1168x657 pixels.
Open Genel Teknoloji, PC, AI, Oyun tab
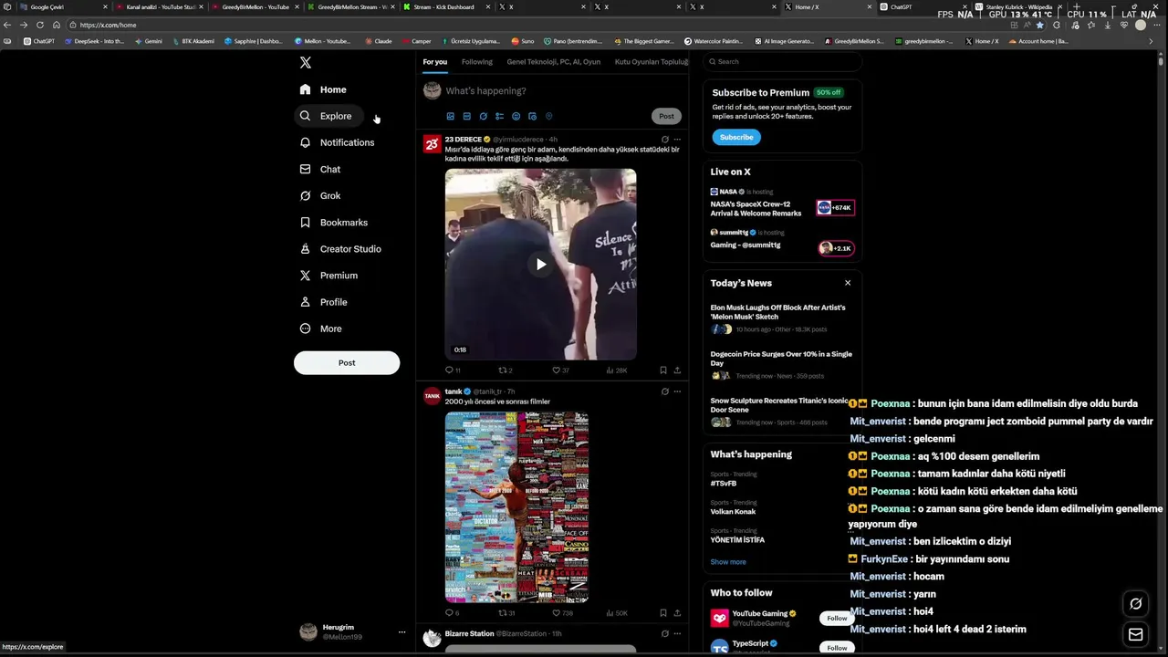[x=553, y=62]
